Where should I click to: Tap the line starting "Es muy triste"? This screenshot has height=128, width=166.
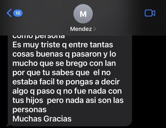point(63,45)
